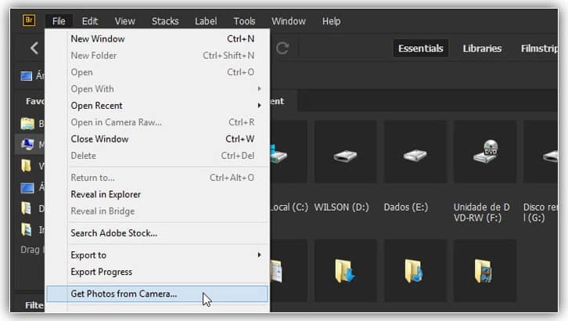
Task: Select the DVD-RW (F:) drive icon
Action: coord(486,151)
